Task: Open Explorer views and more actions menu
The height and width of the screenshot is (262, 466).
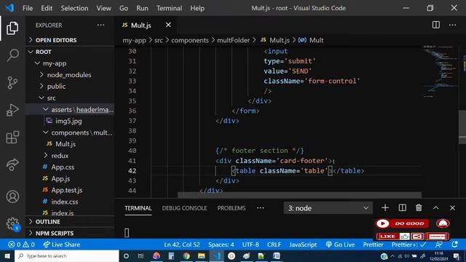Action: 100,25
